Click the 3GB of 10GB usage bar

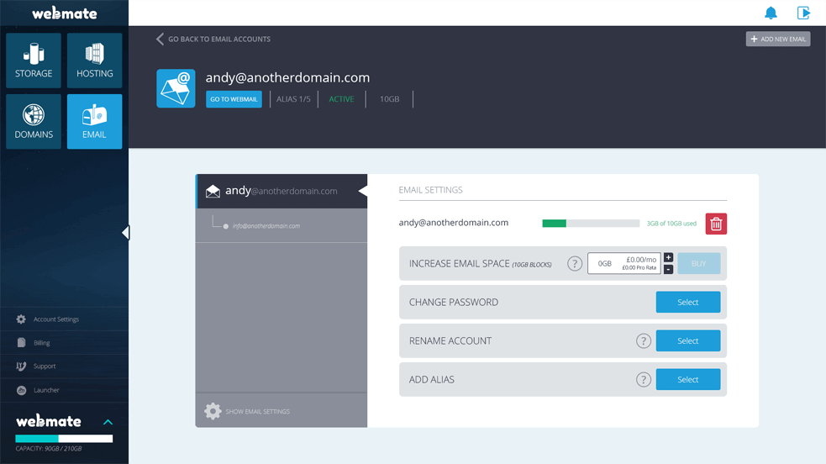(x=591, y=224)
